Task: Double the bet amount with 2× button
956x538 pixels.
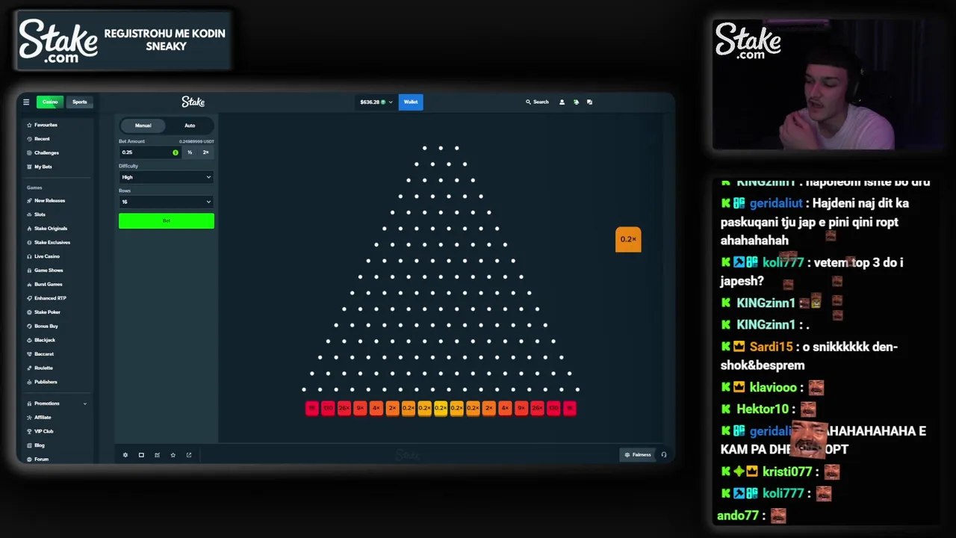Action: pos(205,152)
